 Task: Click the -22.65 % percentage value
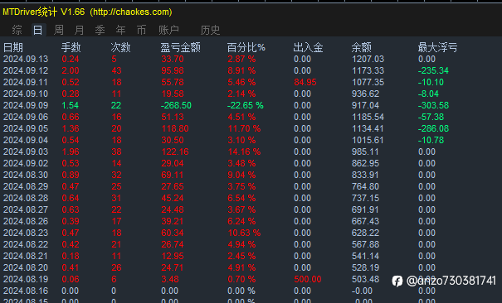pos(246,105)
